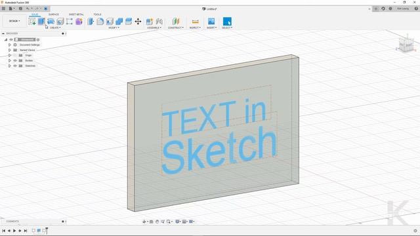Expand the Named Views node

pos(10,50)
